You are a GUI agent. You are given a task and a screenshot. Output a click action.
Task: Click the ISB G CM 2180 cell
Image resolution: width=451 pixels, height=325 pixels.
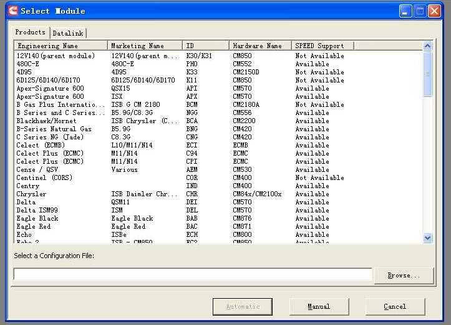tap(135, 104)
